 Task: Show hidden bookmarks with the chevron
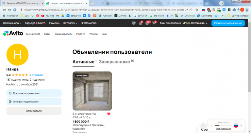(223, 16)
